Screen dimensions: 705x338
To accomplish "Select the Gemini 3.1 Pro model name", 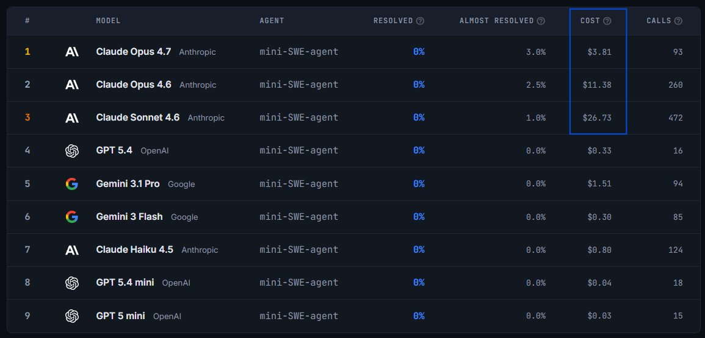I will 128,183.
